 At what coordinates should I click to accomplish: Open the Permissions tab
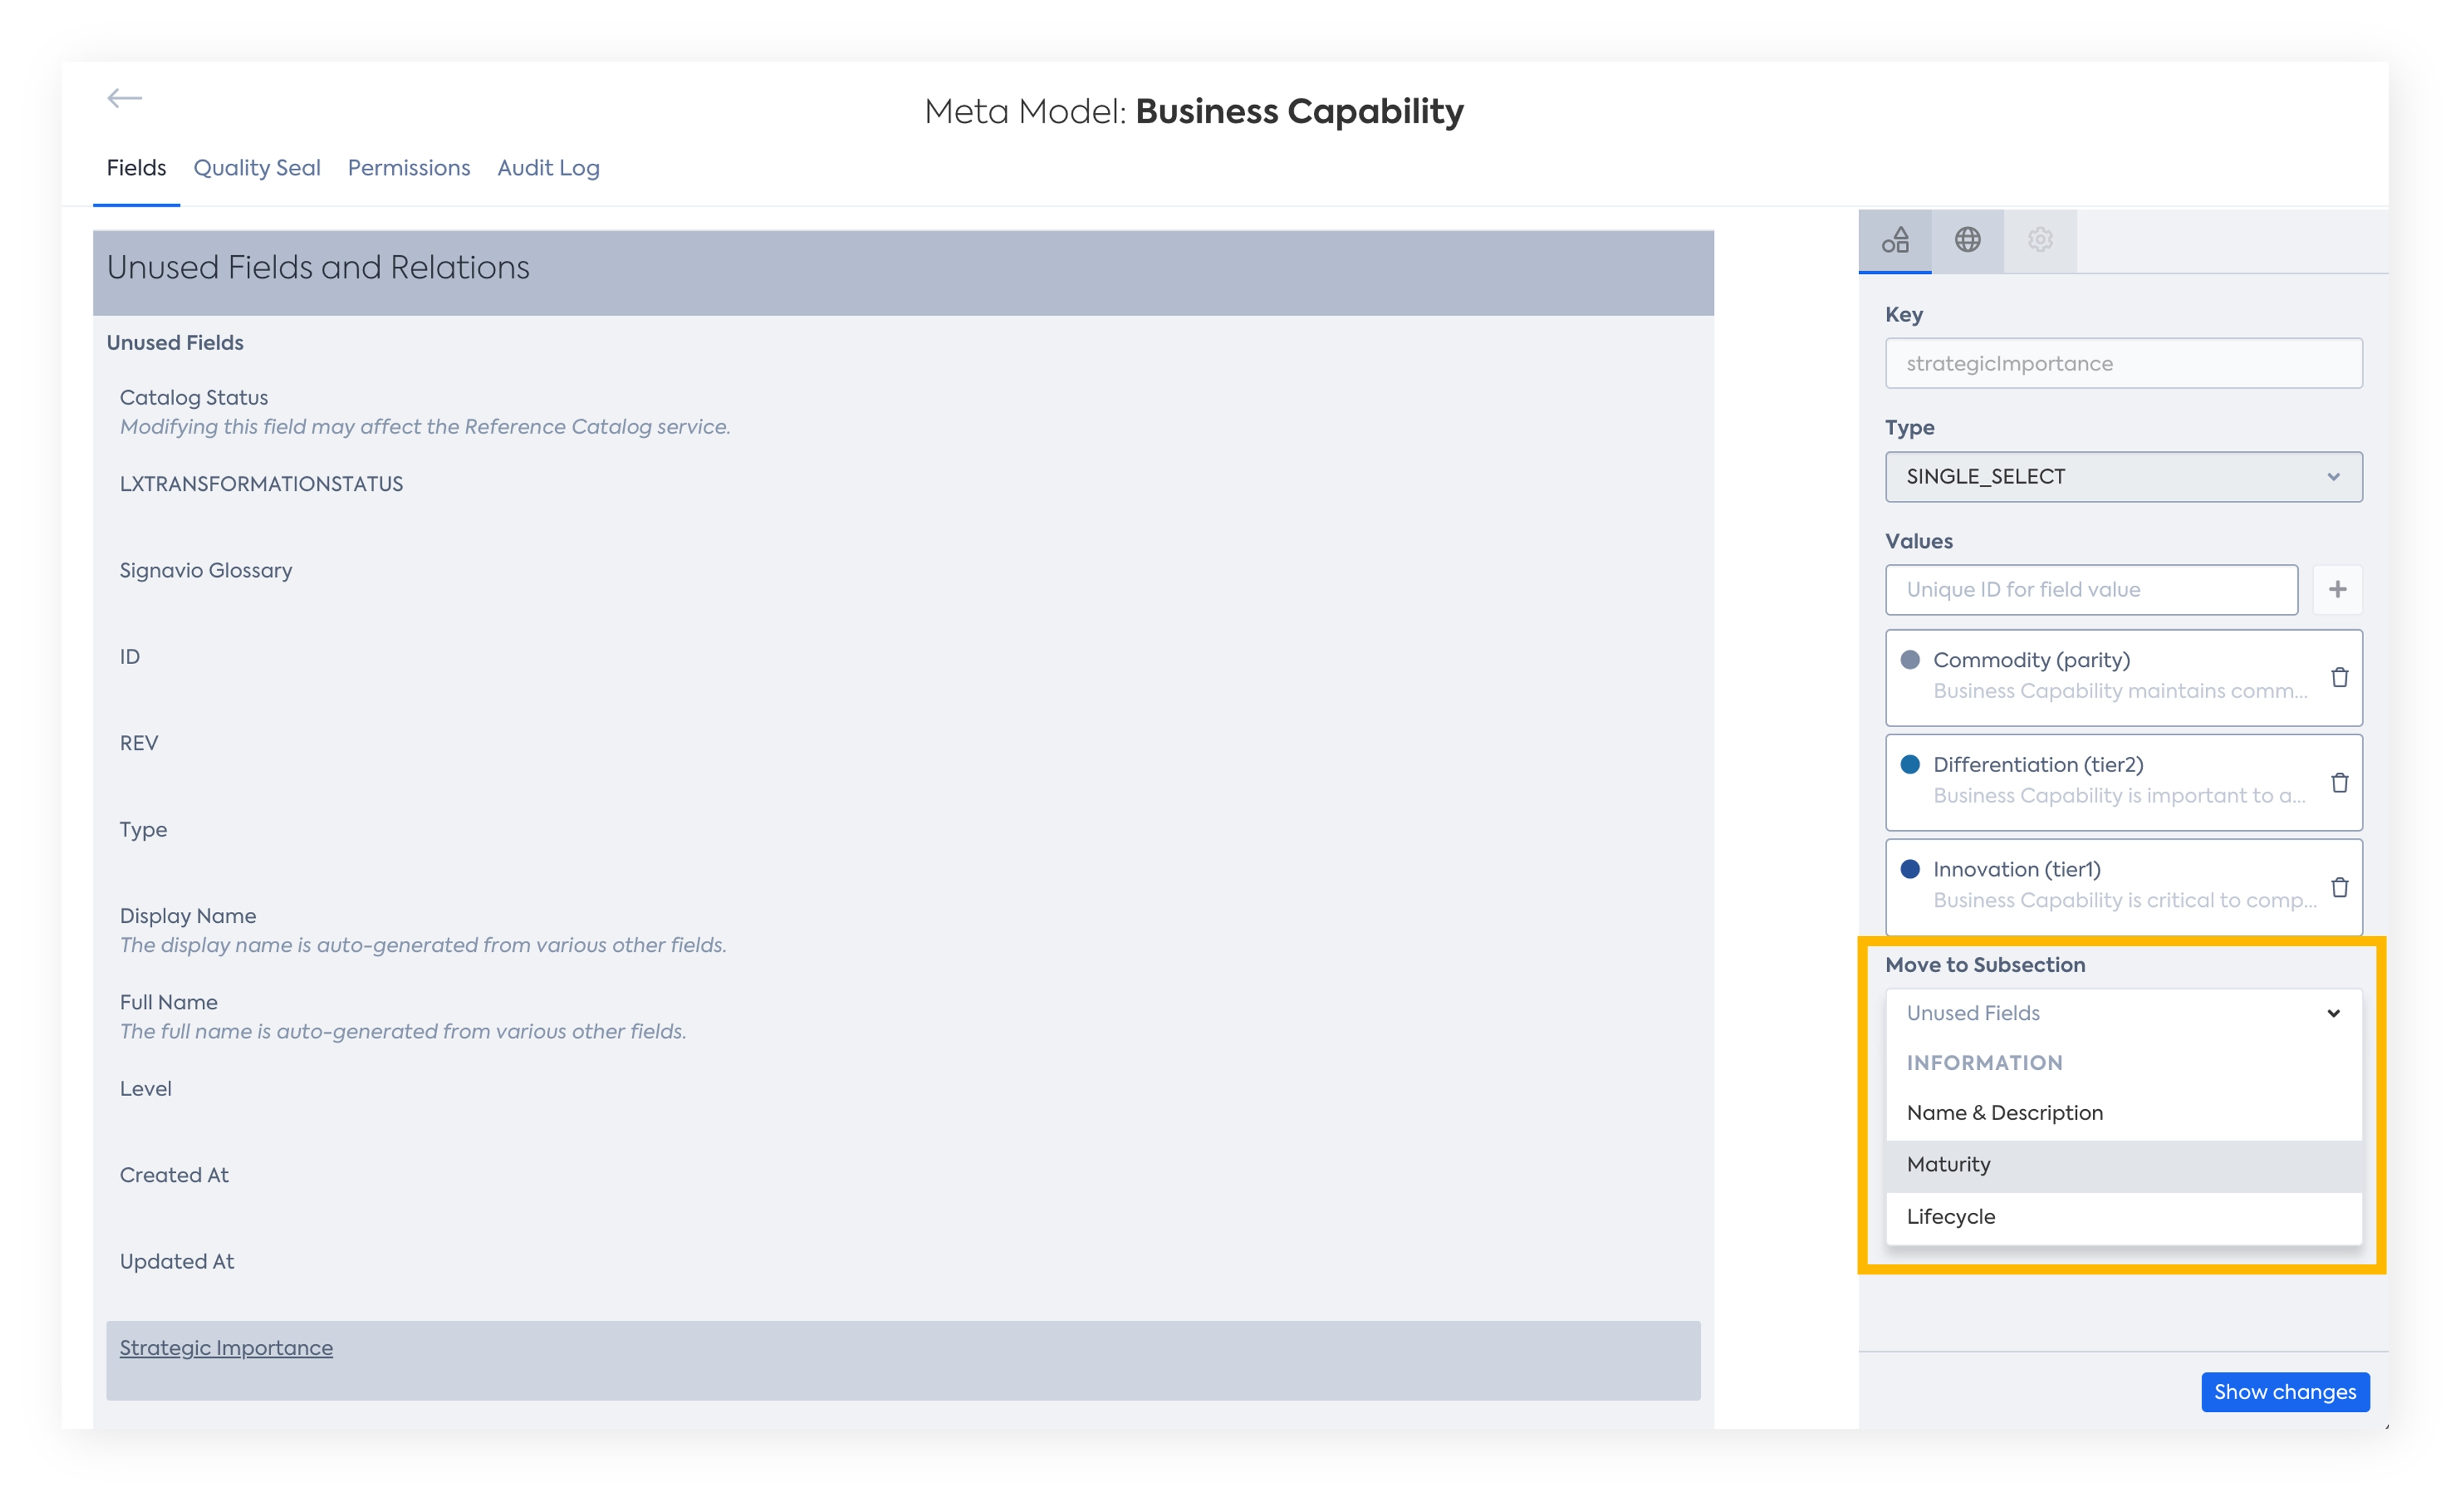(409, 168)
